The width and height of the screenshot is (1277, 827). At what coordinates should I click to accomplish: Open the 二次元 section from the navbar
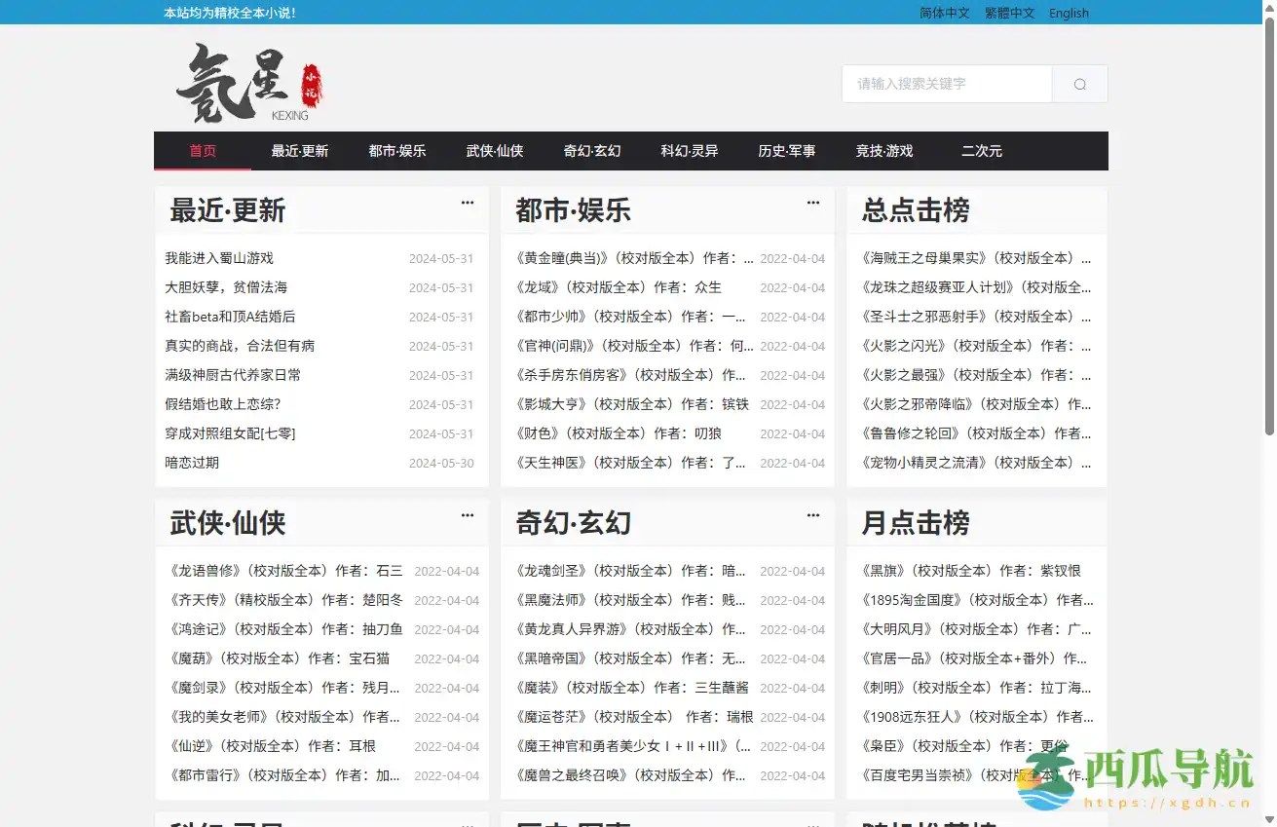point(981,151)
